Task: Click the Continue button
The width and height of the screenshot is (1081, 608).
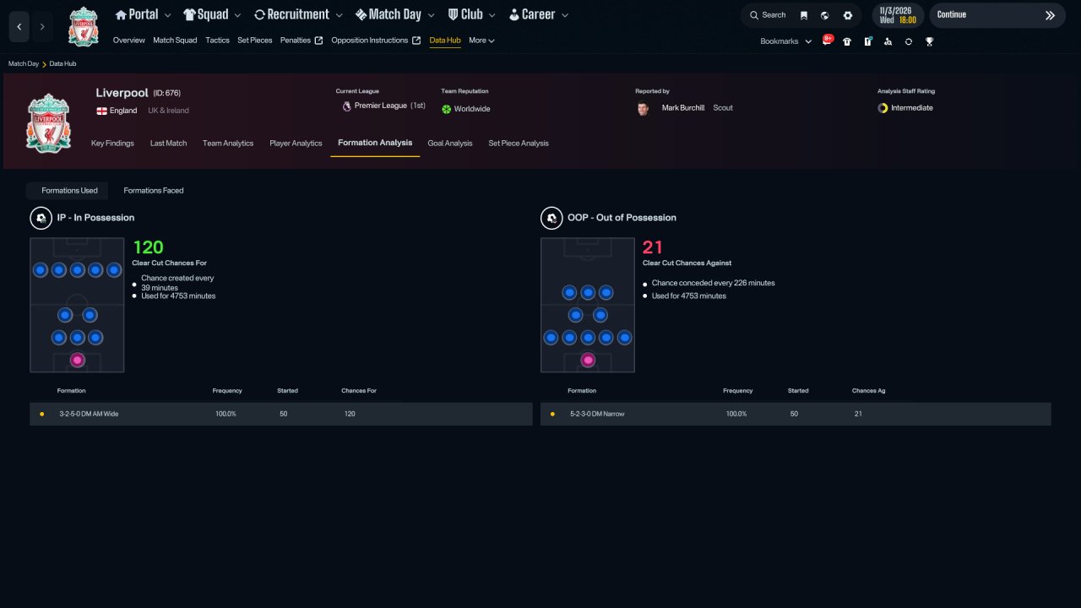Action: [x=997, y=14]
